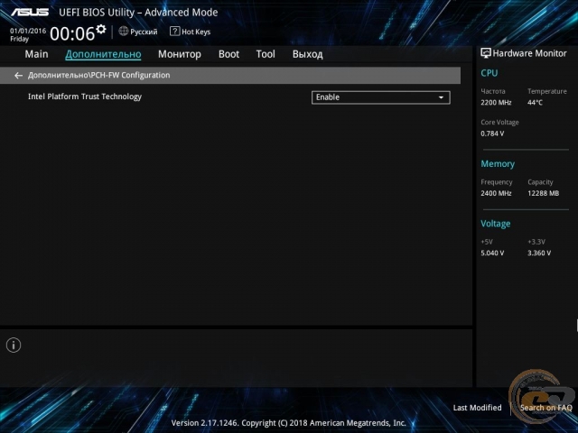Click the 00:06 clock display
Image resolution: width=578 pixels, height=433 pixels.
click(72, 34)
